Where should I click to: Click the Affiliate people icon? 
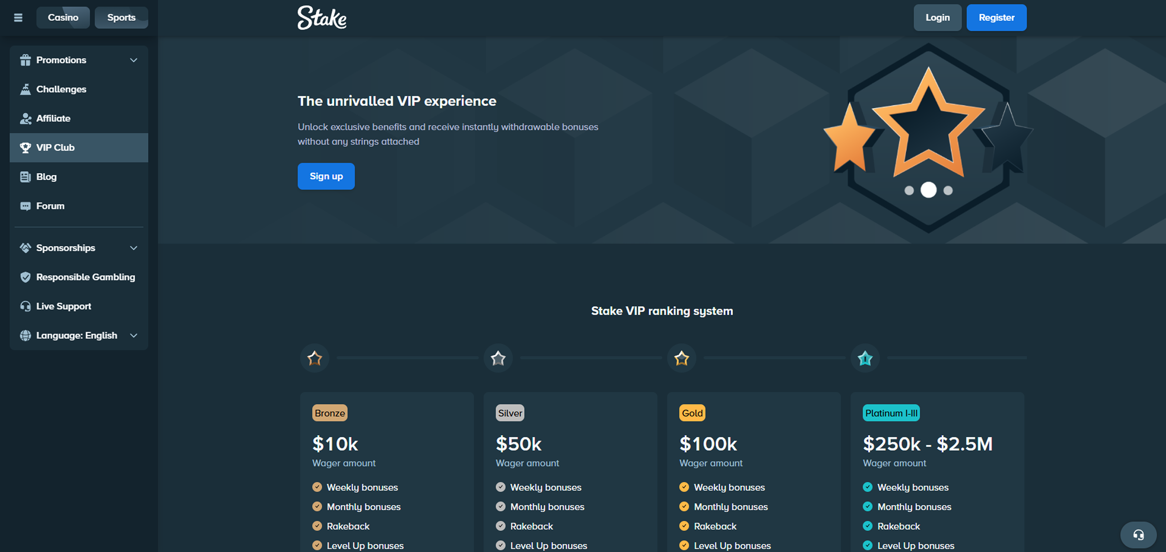point(25,118)
